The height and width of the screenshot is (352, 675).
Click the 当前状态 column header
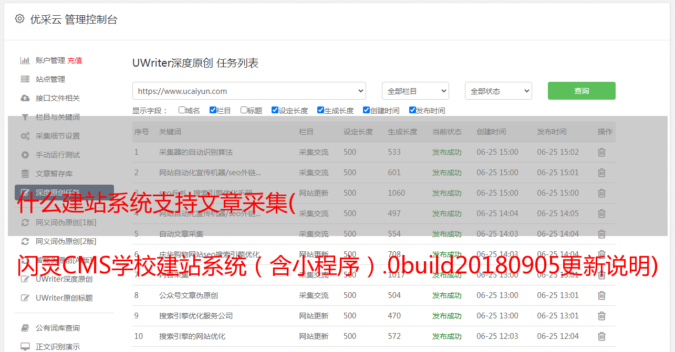[x=447, y=132]
